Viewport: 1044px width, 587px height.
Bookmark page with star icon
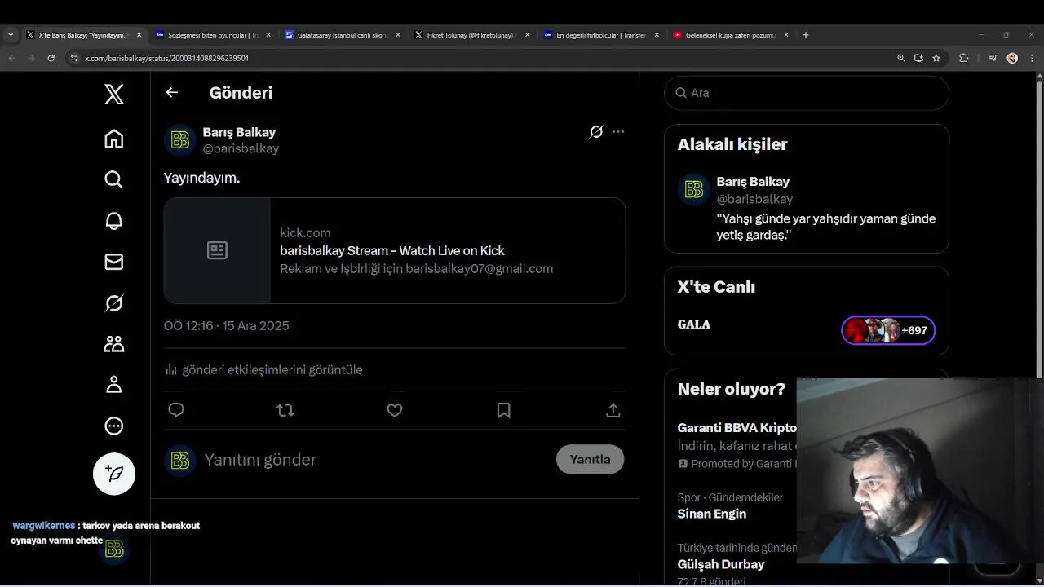coord(936,58)
